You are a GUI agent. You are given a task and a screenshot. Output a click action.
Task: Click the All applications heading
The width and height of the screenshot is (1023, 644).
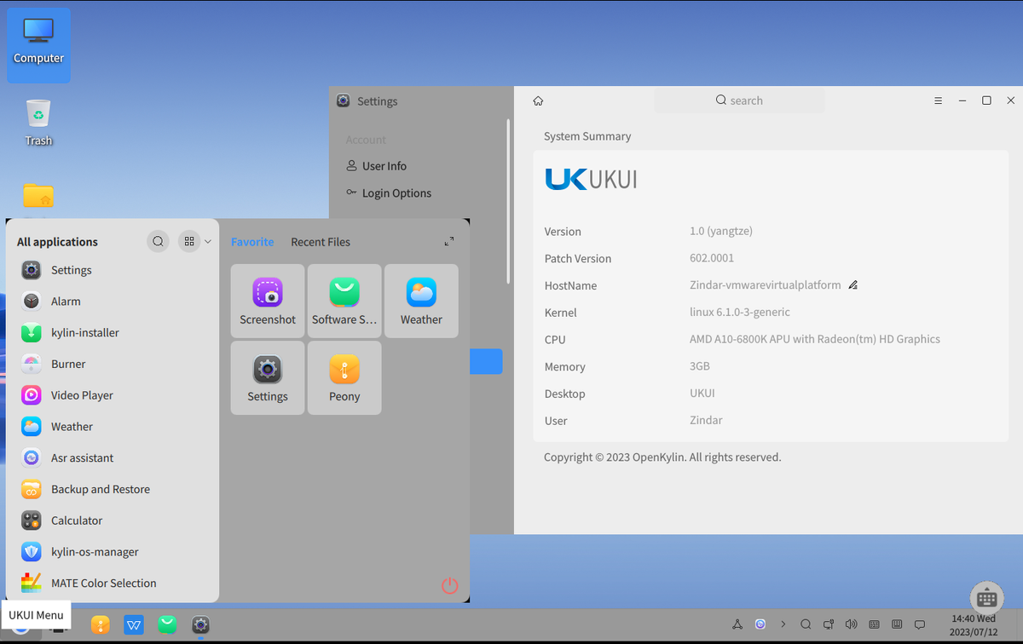[x=57, y=242]
